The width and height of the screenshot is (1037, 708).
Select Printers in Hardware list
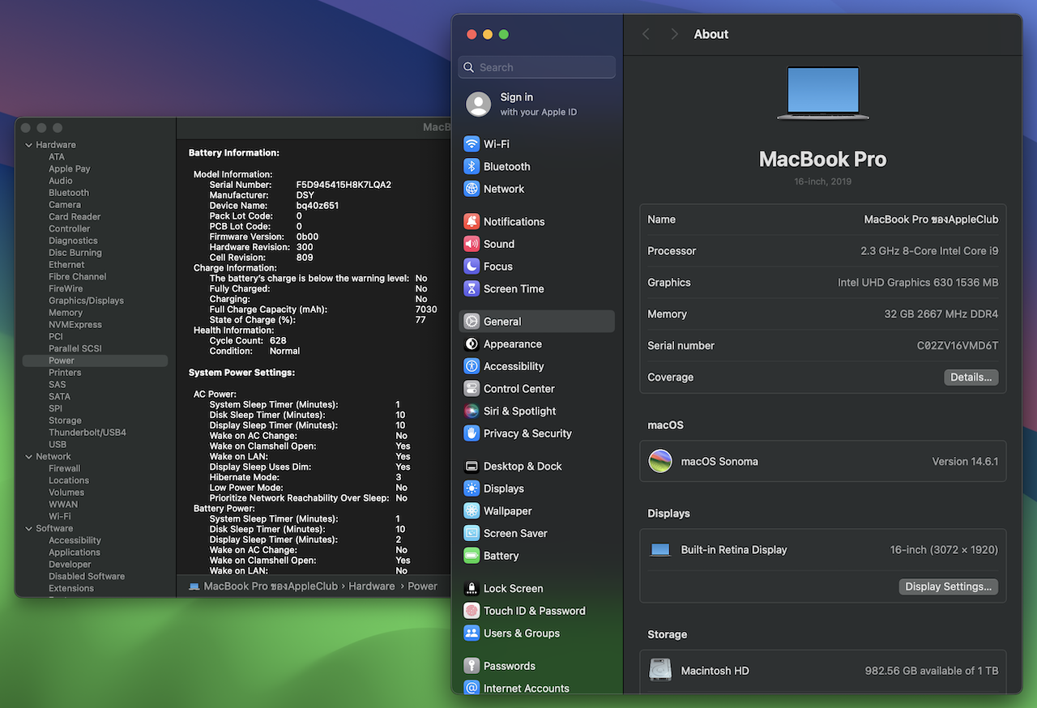[x=65, y=373]
